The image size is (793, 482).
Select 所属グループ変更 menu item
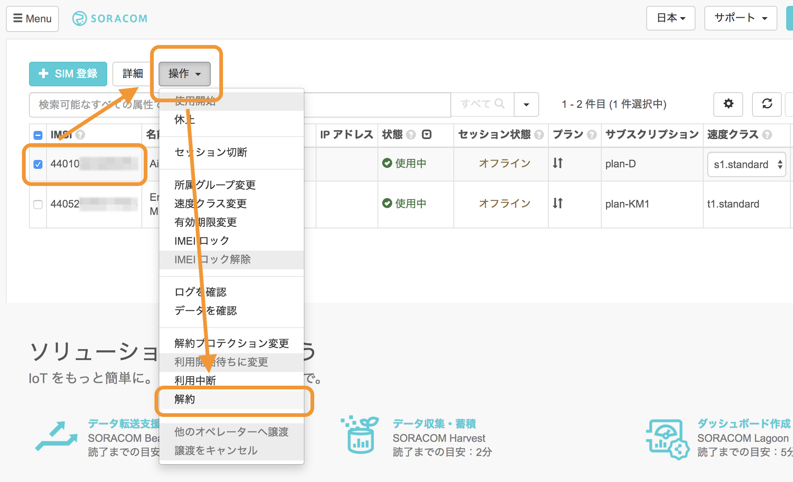232,185
